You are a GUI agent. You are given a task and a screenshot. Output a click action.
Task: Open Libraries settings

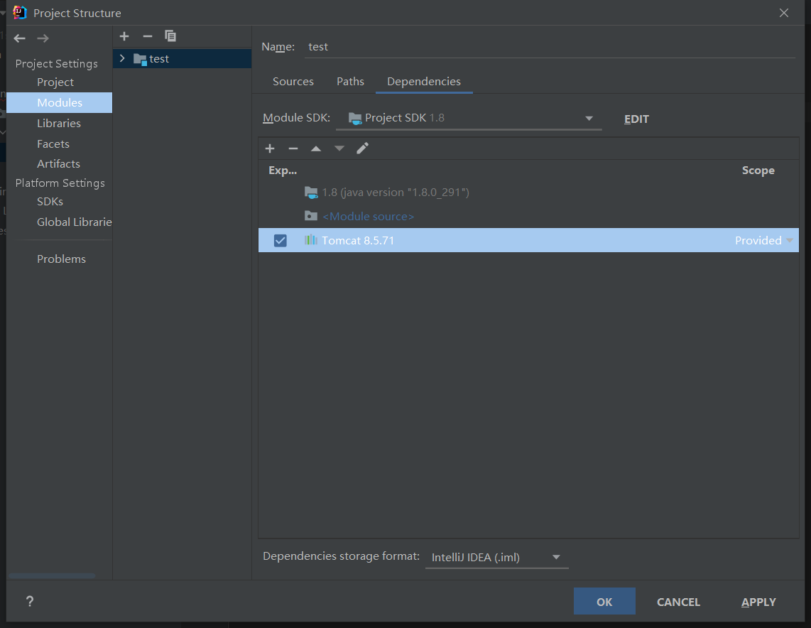[x=59, y=123]
